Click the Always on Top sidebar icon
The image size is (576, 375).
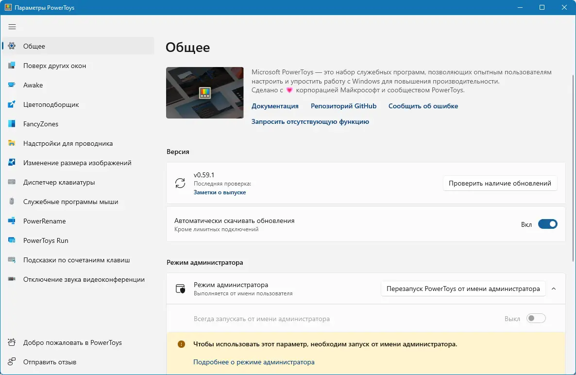[x=12, y=66]
